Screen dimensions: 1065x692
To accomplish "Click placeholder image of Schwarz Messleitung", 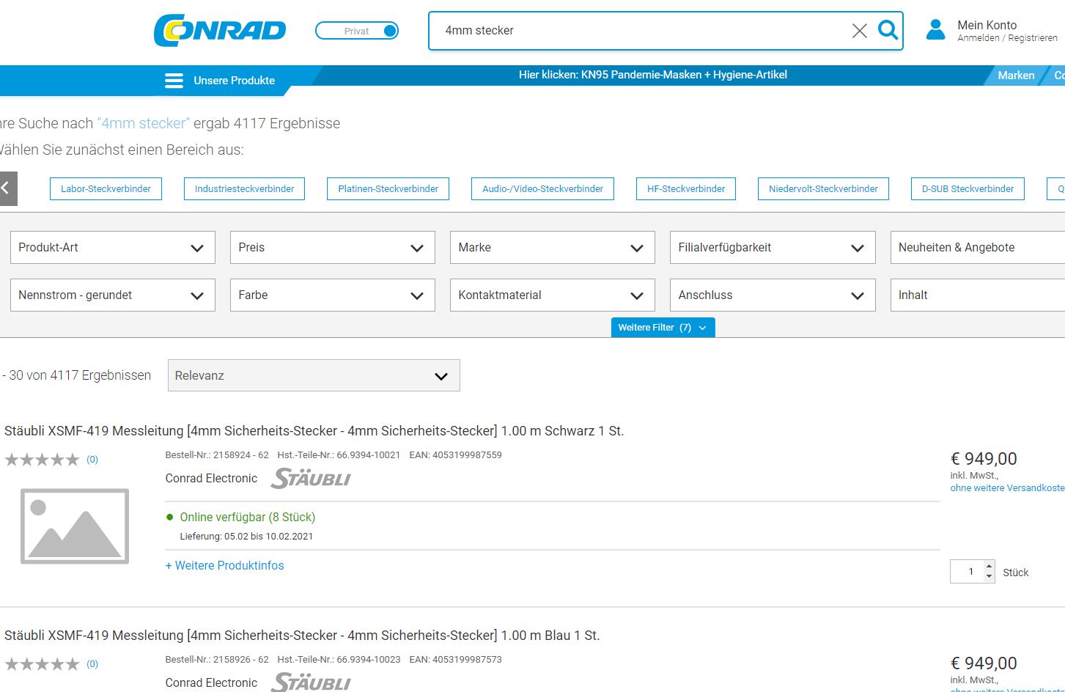I will click(75, 526).
